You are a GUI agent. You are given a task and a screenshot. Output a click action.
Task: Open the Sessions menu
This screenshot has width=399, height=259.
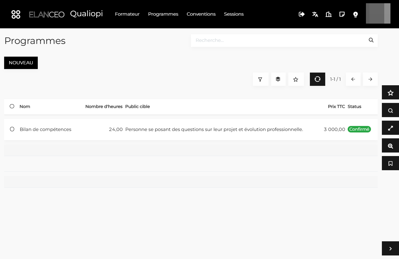pos(234,14)
